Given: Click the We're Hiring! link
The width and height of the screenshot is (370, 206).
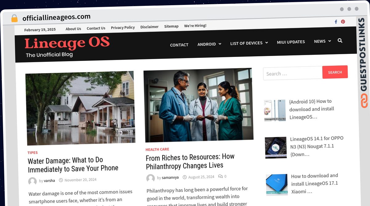Looking at the screenshot, I should 195,26.
